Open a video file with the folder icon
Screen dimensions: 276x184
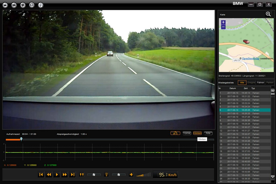click(x=5, y=5)
